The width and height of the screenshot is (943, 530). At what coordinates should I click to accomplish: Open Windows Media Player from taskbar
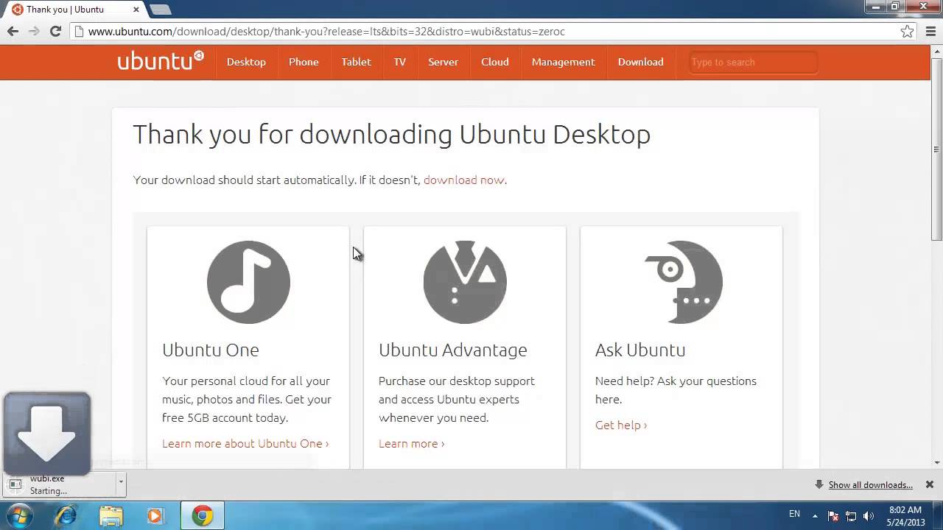coord(155,515)
